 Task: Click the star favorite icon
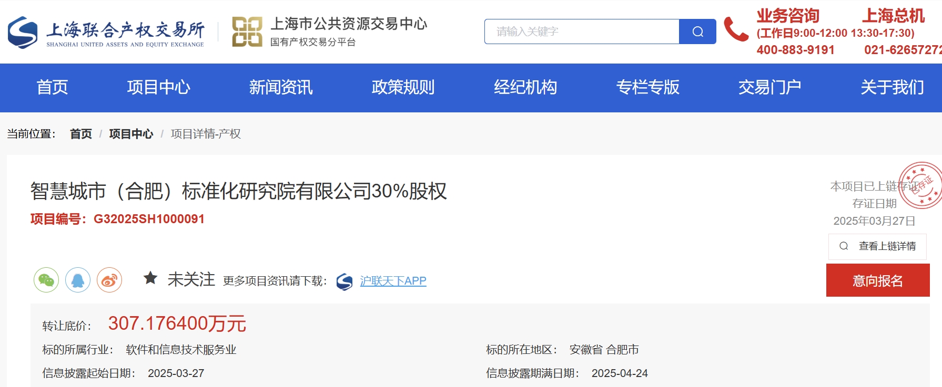pyautogui.click(x=150, y=278)
